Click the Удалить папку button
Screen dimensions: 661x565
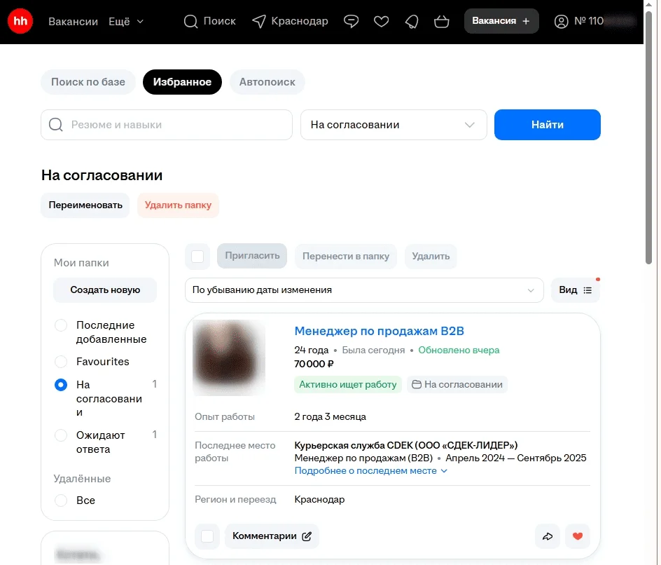point(178,205)
